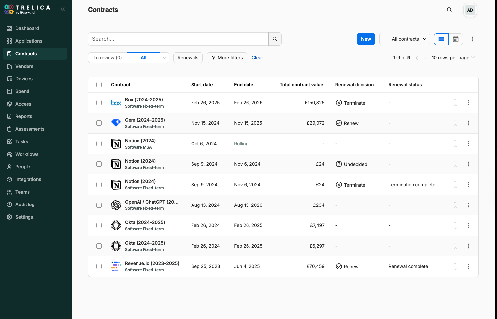The height and width of the screenshot is (319, 497).
Task: Open AD user avatar menu
Action: point(470,10)
